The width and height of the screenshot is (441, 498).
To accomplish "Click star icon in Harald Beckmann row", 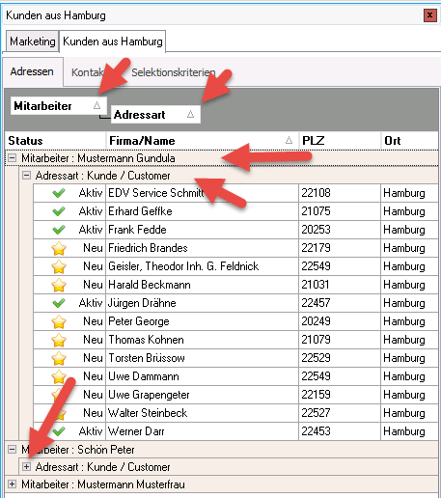I will 59,285.
